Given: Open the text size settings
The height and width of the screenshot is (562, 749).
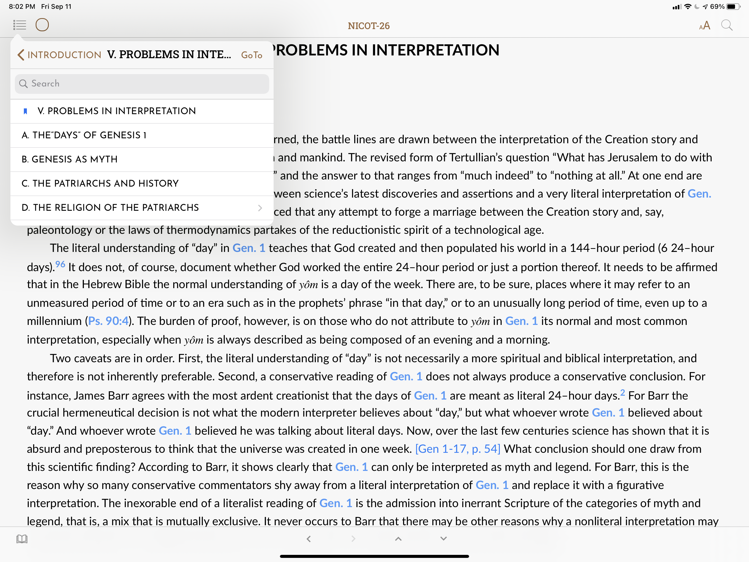Looking at the screenshot, I should coord(704,26).
